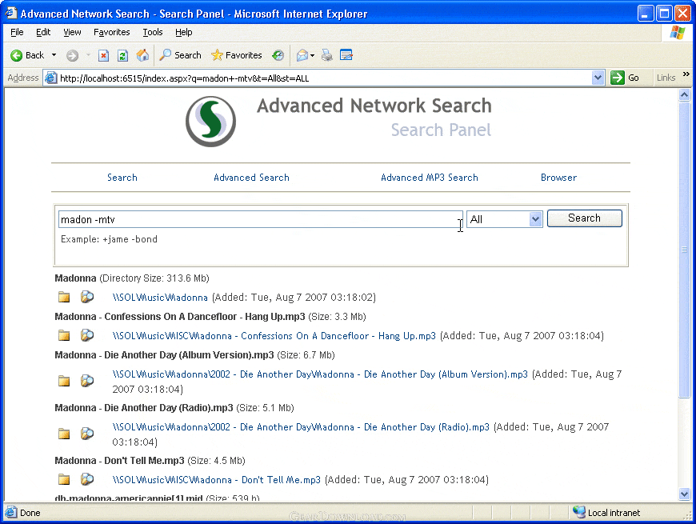Screen dimensions: 696x524
Task: Open Die Another Day (Radio).mp3 link
Action: click(x=301, y=427)
